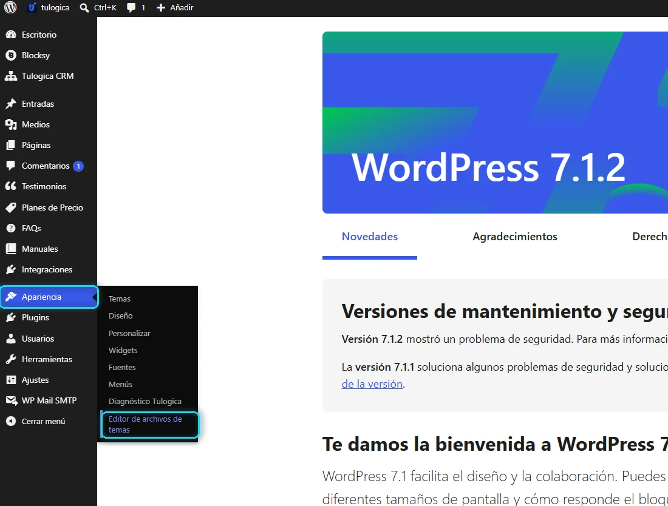Click the Comentarios speech bubble icon
This screenshot has height=506, width=668.
pyautogui.click(x=11, y=166)
